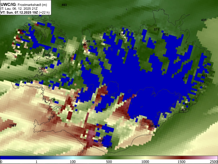Image resolution: width=218 pixels, height=164 pixels.
Task: Click the "UWC/IG: Frostmarkshæð (m)" title text
Action: pyautogui.click(x=24, y=5)
